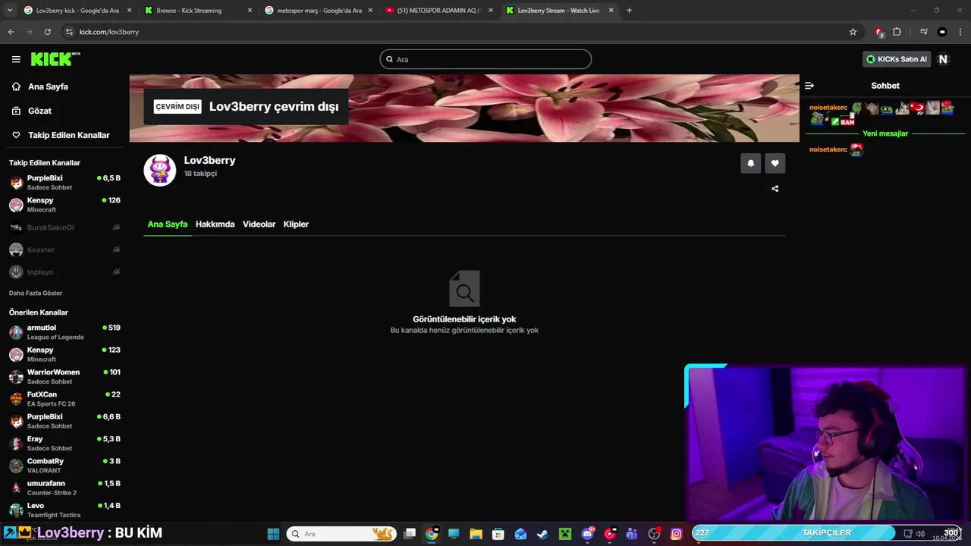This screenshot has width=971, height=546.
Task: Click the share icon under follow buttons
Action: [775, 189]
